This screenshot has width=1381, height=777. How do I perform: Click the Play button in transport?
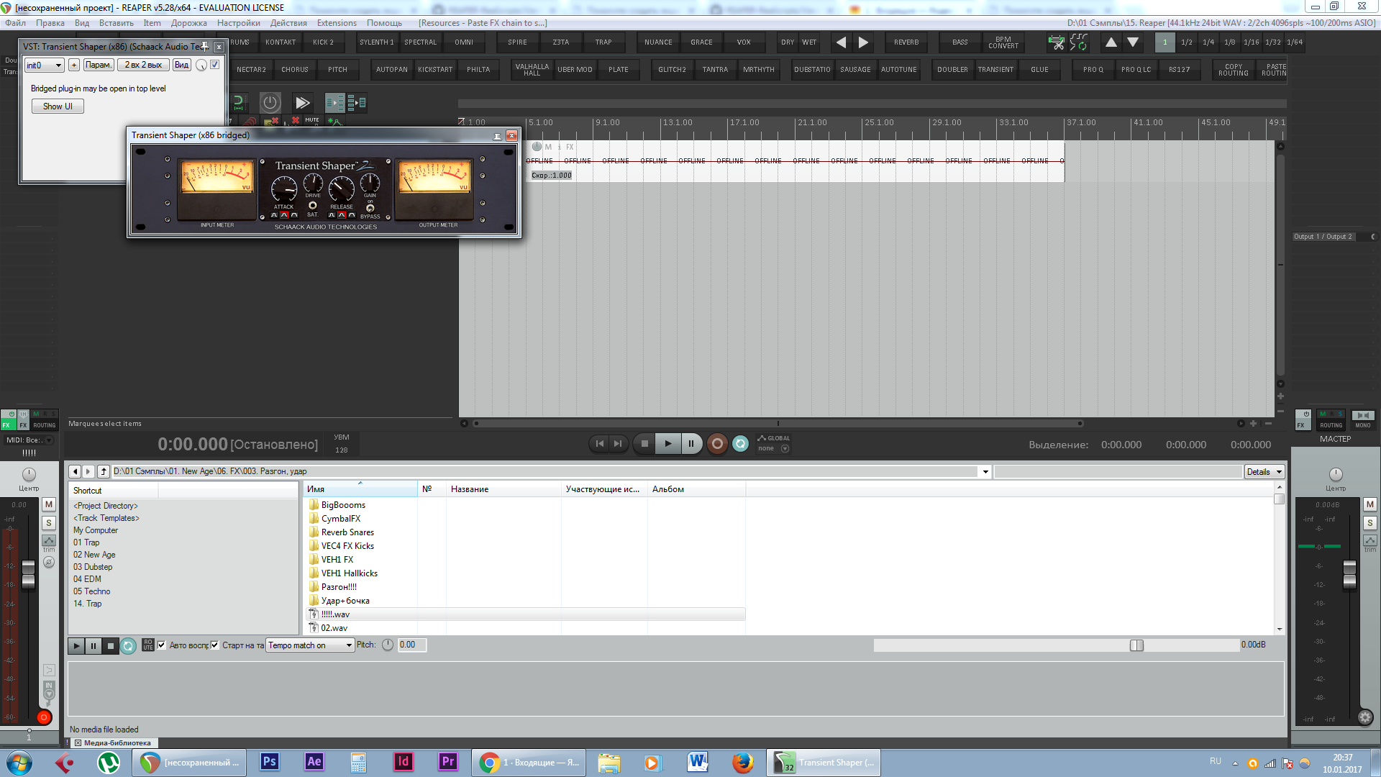[x=667, y=444]
